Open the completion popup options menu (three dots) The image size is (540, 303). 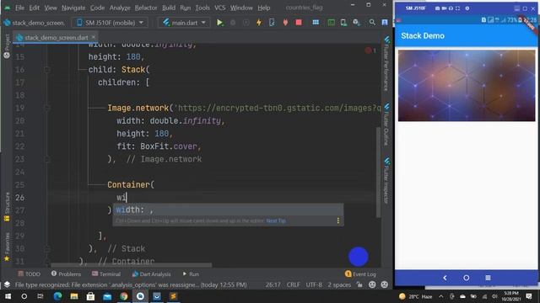(x=337, y=221)
